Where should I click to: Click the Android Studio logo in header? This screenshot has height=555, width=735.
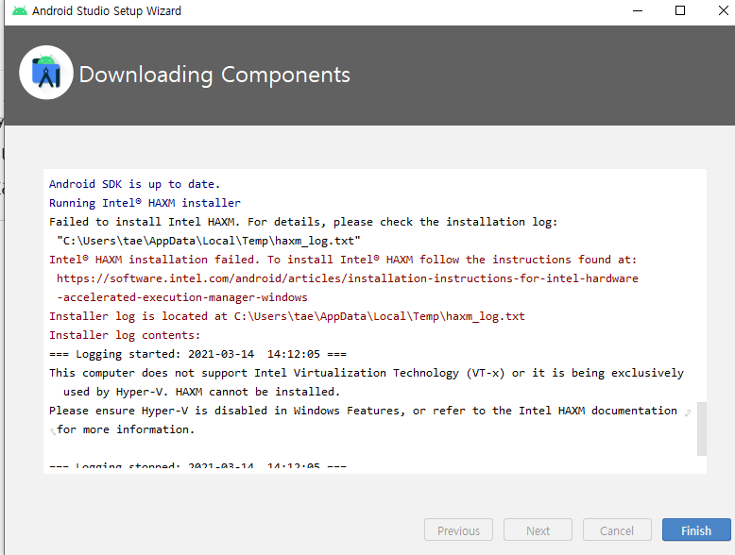click(x=46, y=73)
